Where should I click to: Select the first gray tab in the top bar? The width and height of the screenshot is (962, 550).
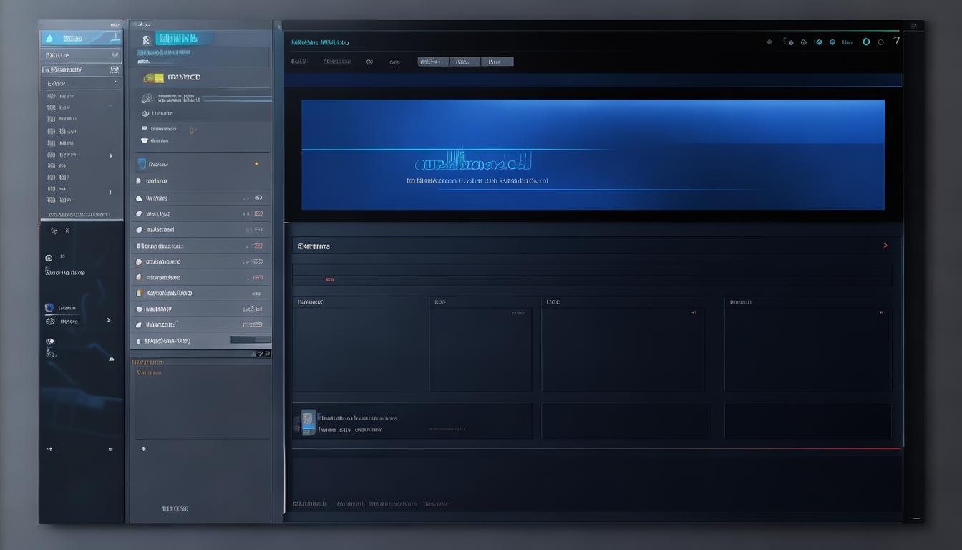pyautogui.click(x=432, y=62)
